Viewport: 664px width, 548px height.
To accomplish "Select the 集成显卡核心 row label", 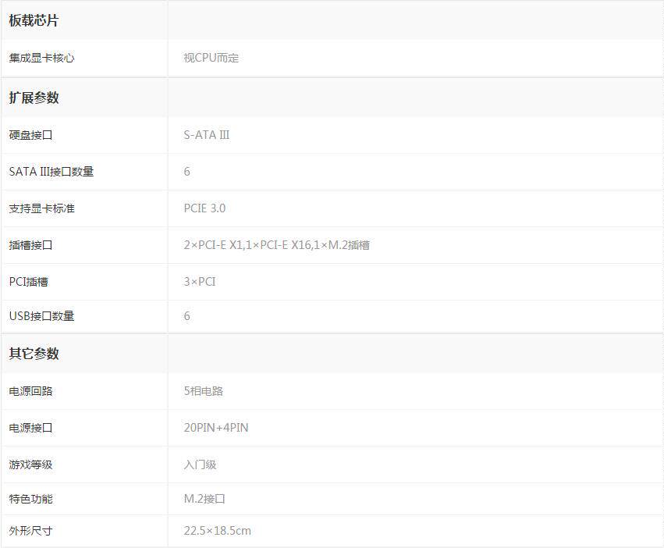I will pyautogui.click(x=42, y=58).
